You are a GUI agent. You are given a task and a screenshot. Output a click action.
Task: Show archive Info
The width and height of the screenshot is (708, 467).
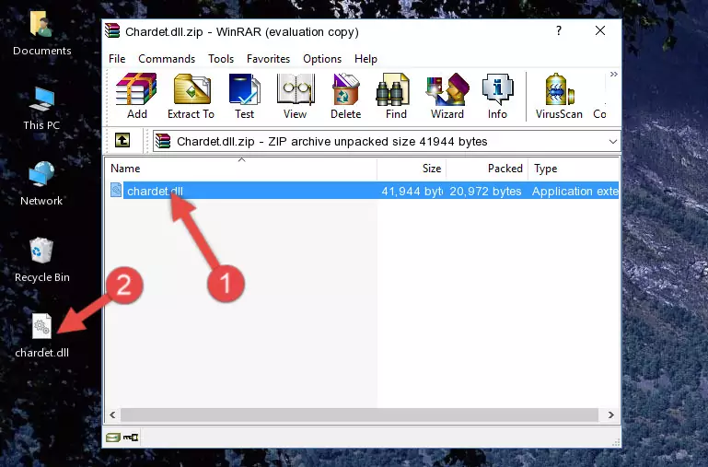497,96
